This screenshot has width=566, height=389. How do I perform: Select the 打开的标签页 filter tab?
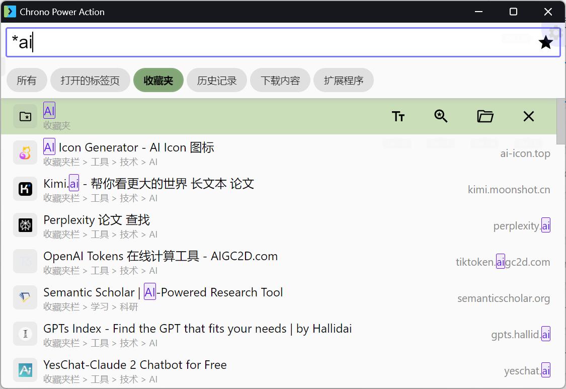point(90,81)
